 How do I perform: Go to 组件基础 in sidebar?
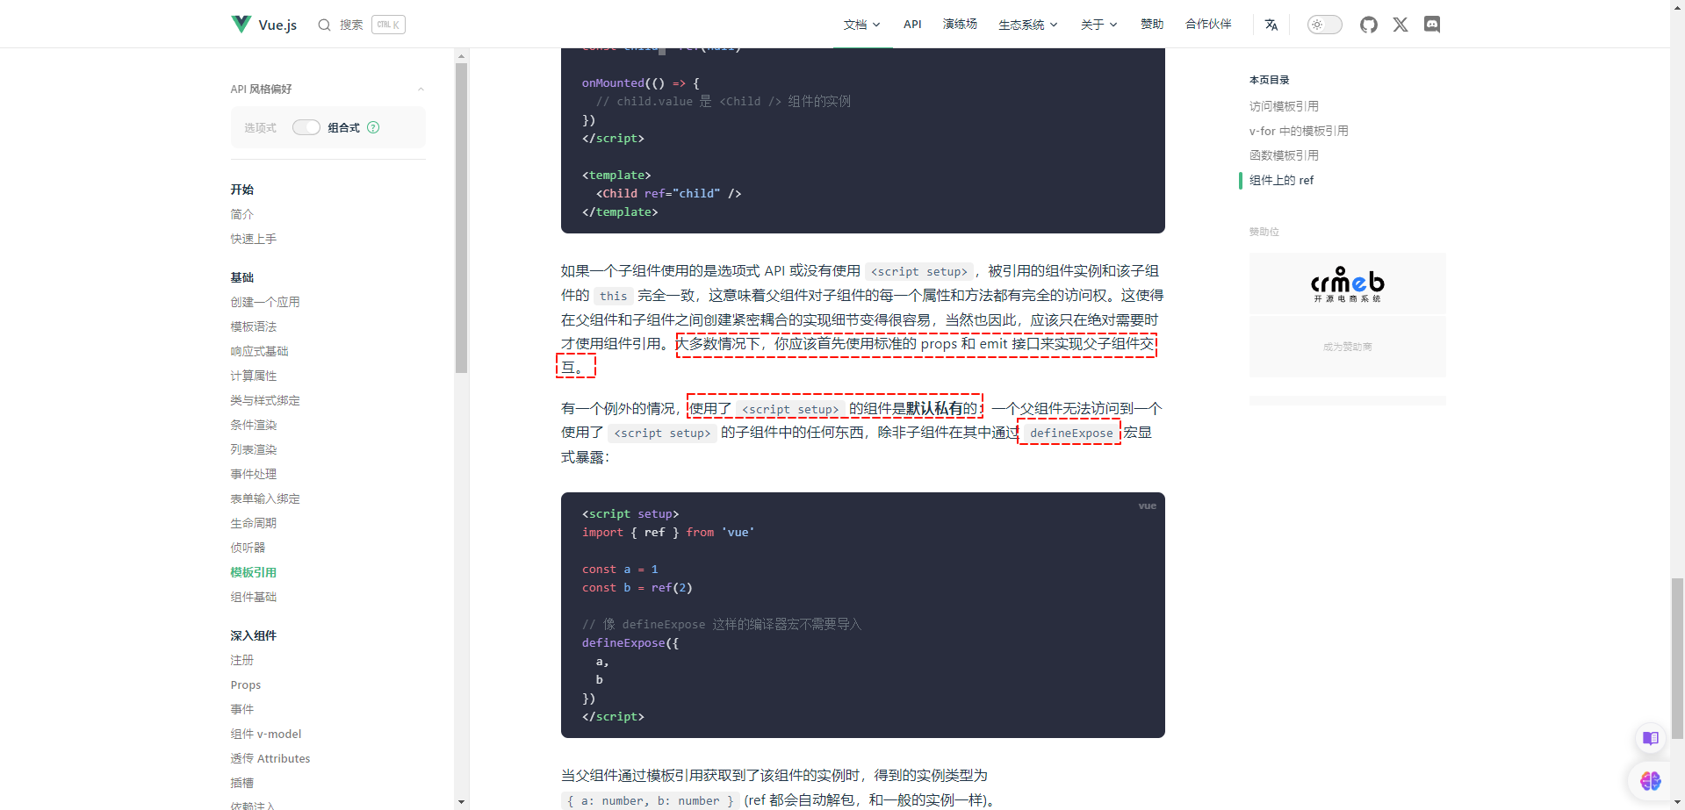(253, 597)
